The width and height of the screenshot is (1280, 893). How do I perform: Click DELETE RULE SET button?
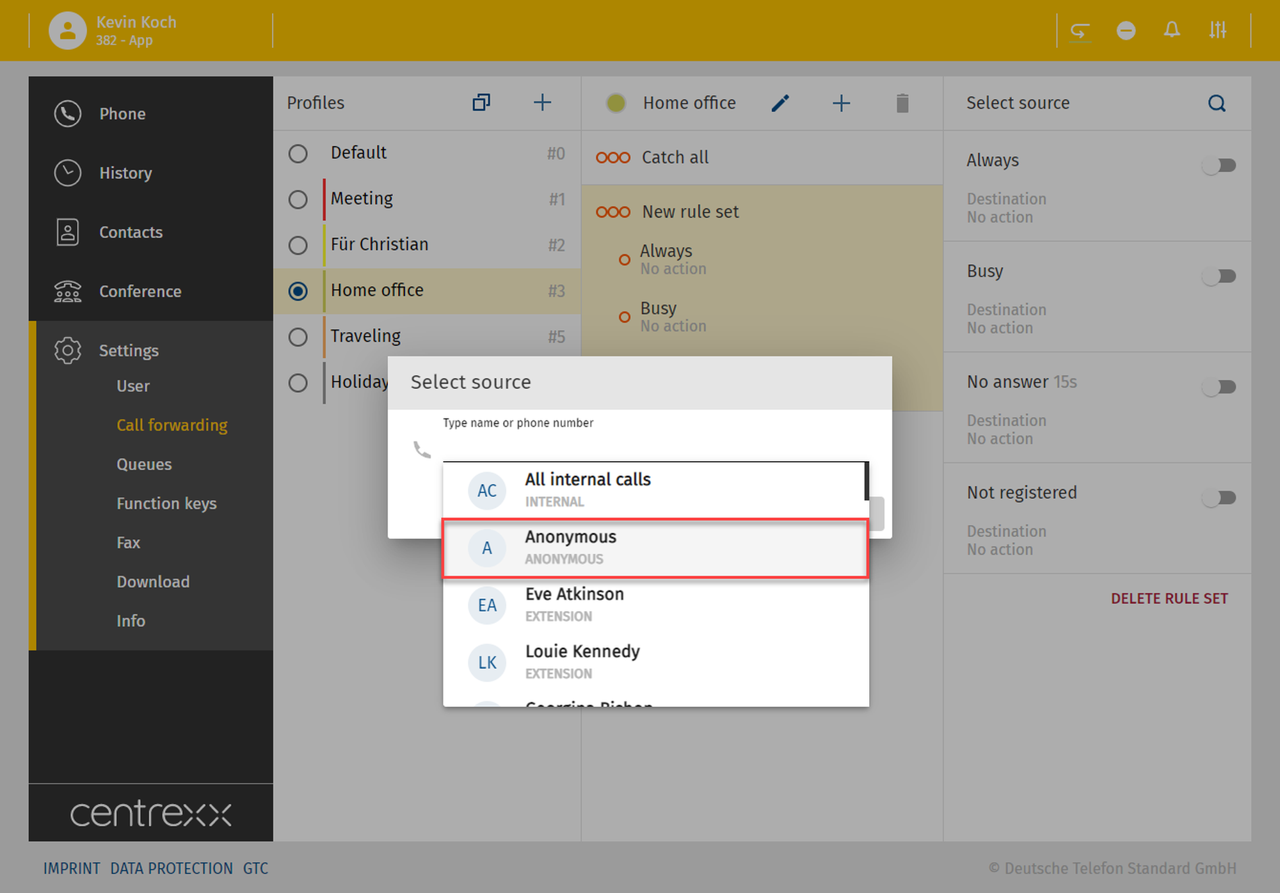click(x=1169, y=599)
